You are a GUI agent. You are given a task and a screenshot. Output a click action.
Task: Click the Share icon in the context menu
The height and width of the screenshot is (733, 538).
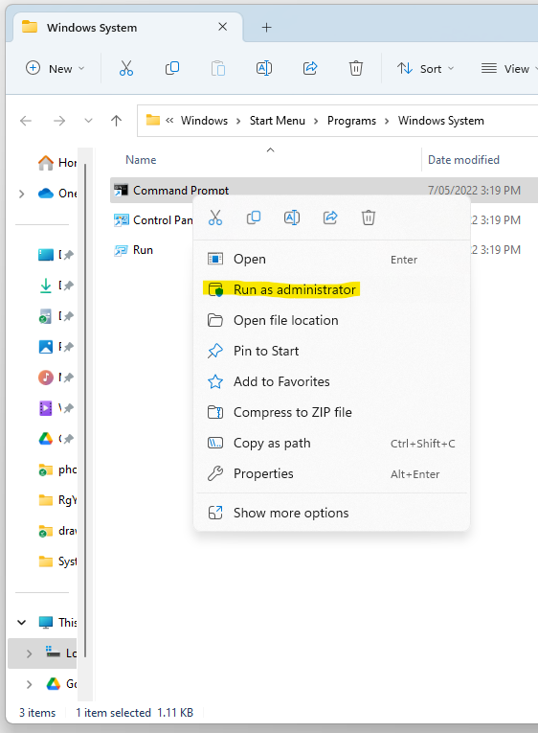pyautogui.click(x=330, y=218)
